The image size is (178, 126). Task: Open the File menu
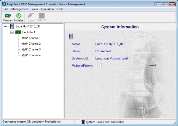tap(6, 9)
